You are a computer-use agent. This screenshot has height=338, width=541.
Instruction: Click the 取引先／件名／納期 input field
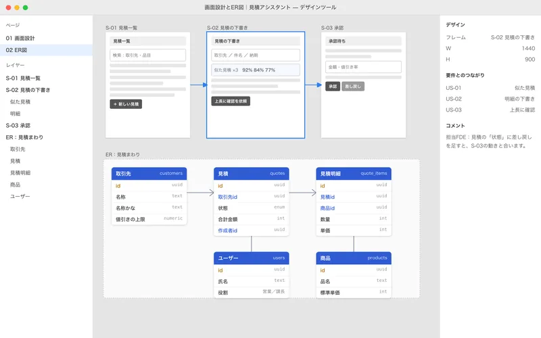tap(256, 55)
